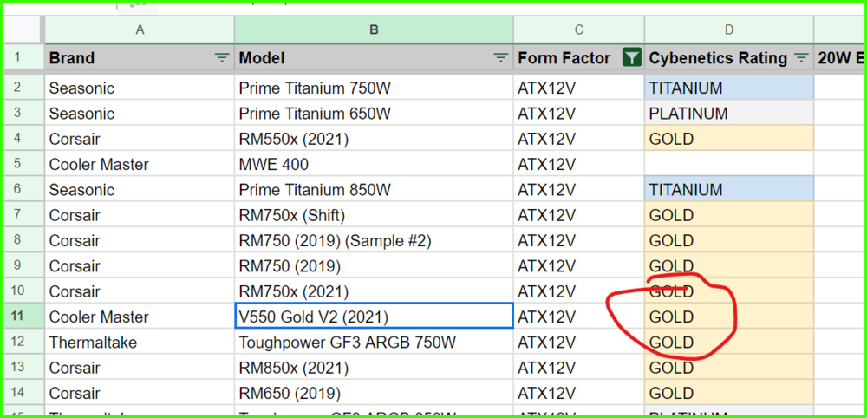Open the Cybenetics Rating filter icon
The height and width of the screenshot is (418, 867).
tap(800, 57)
